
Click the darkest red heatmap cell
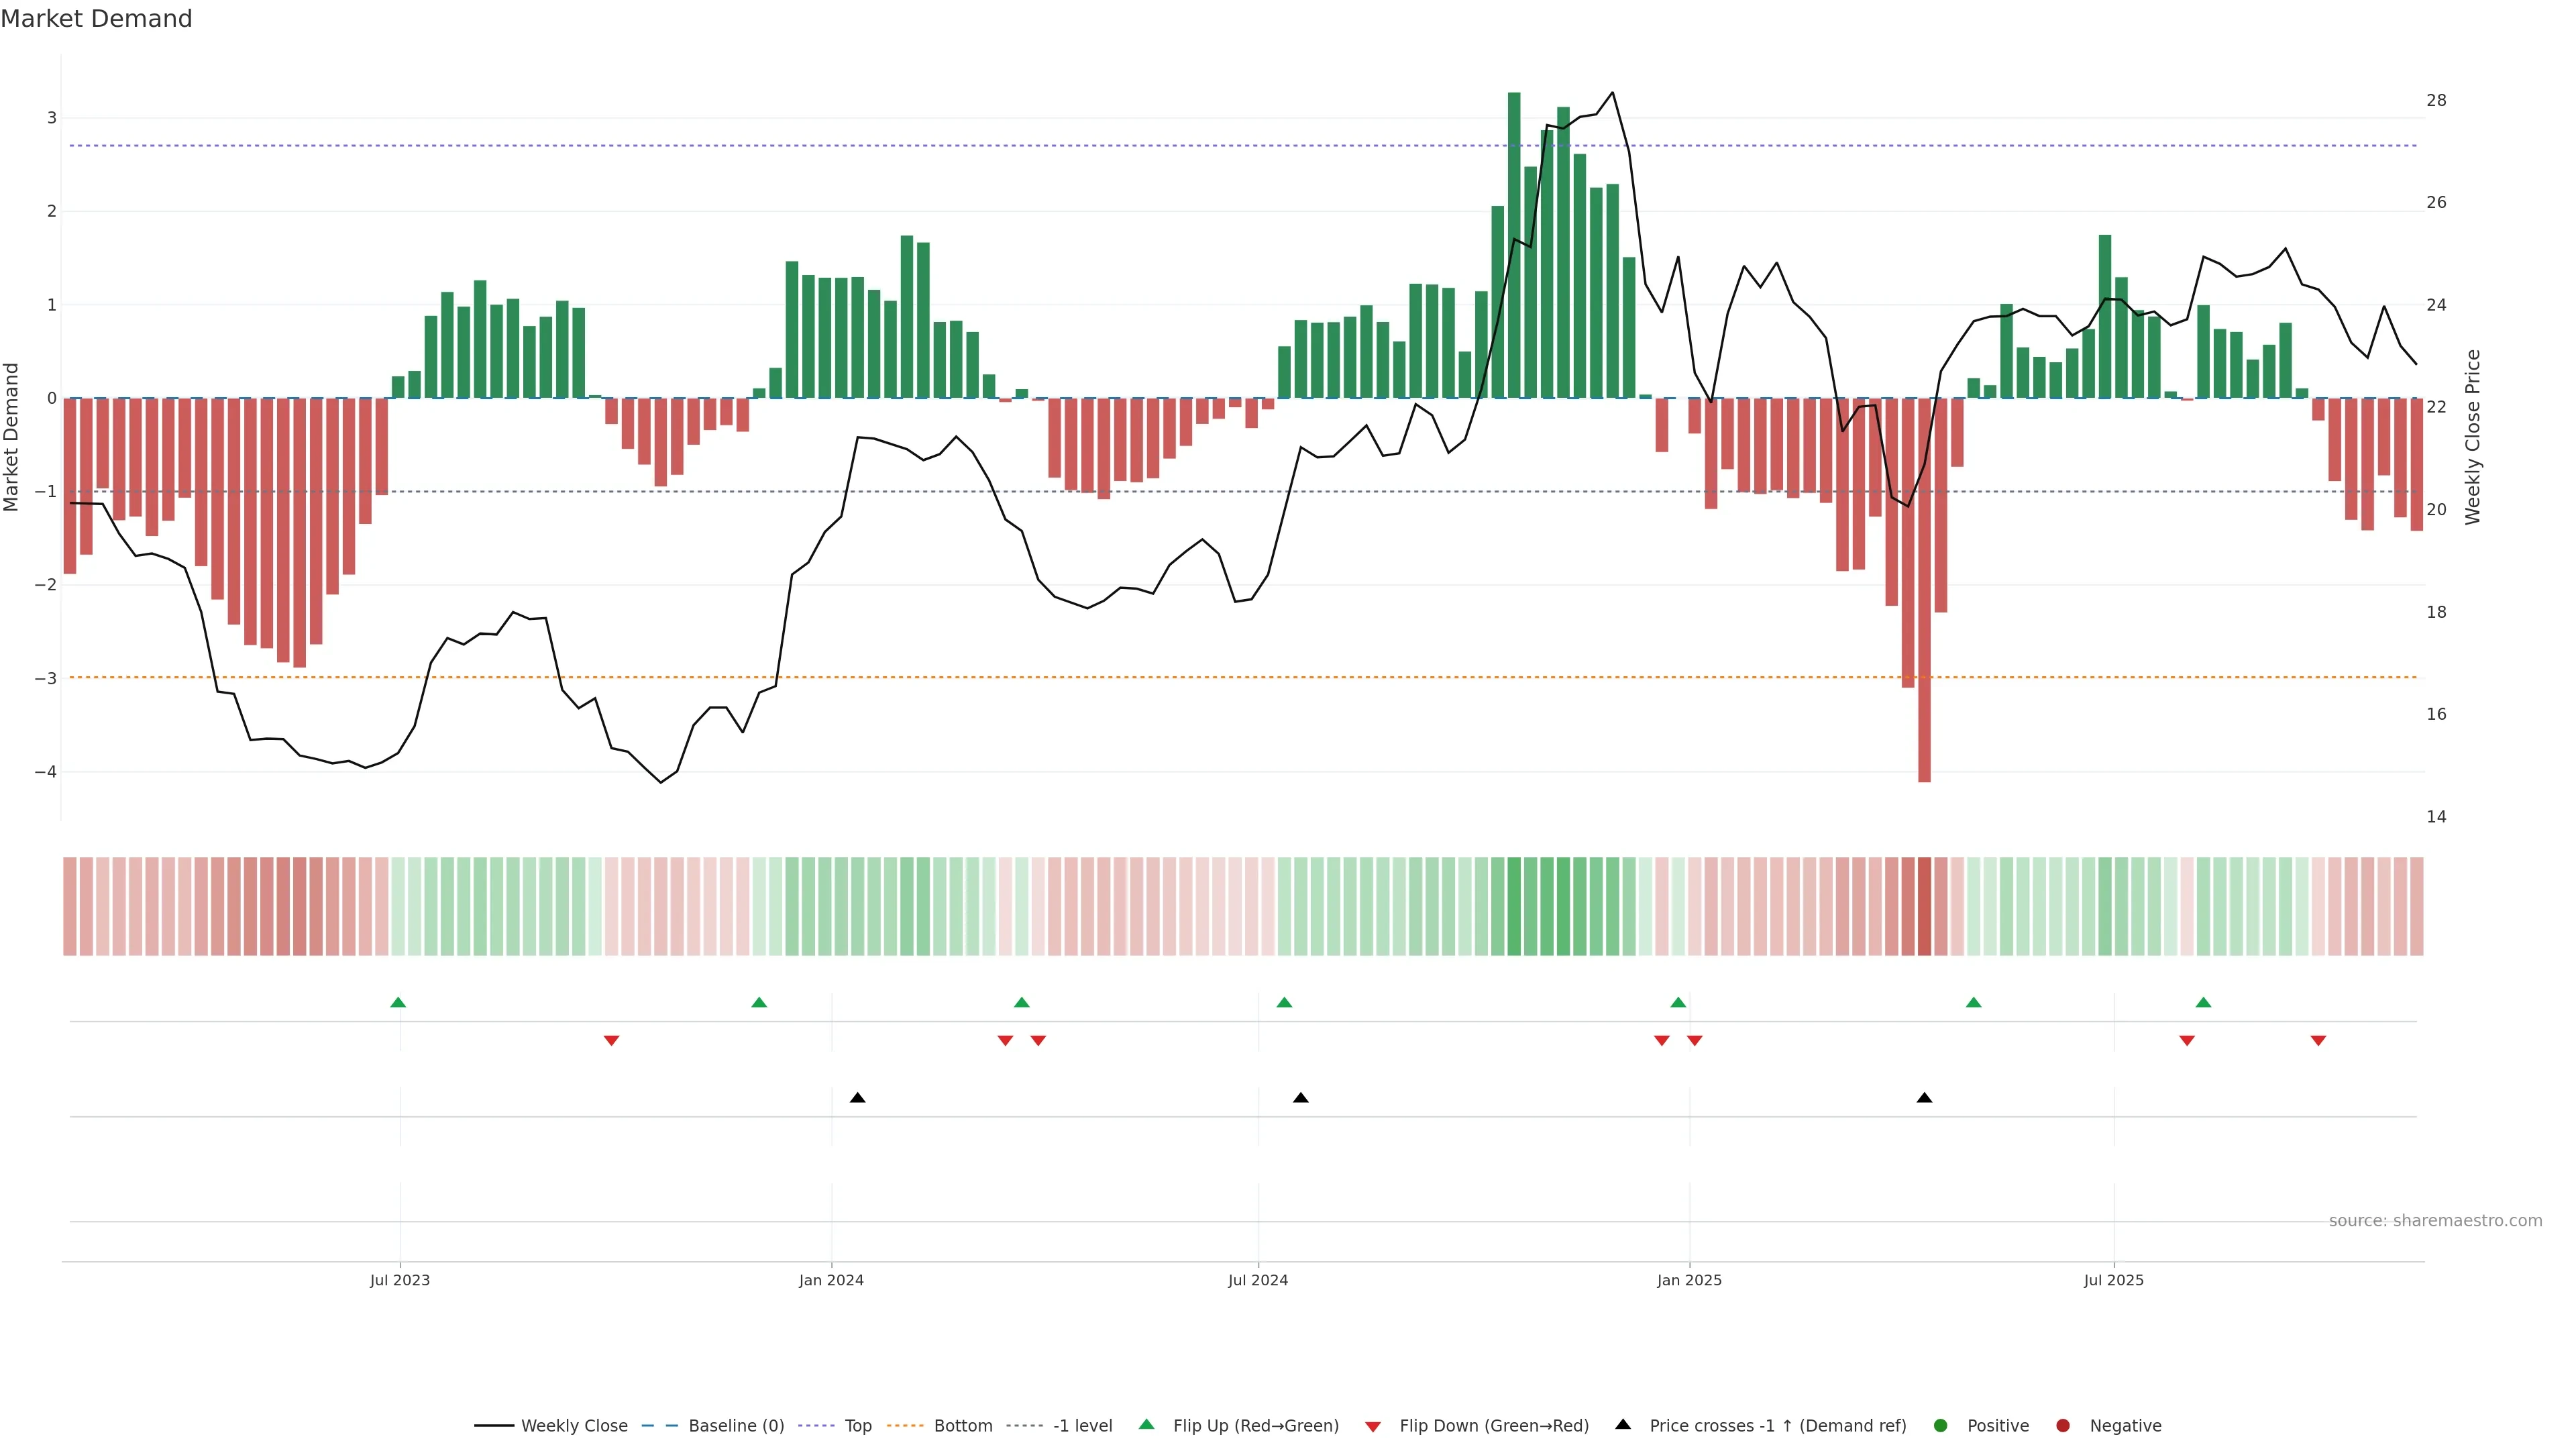point(1924,906)
